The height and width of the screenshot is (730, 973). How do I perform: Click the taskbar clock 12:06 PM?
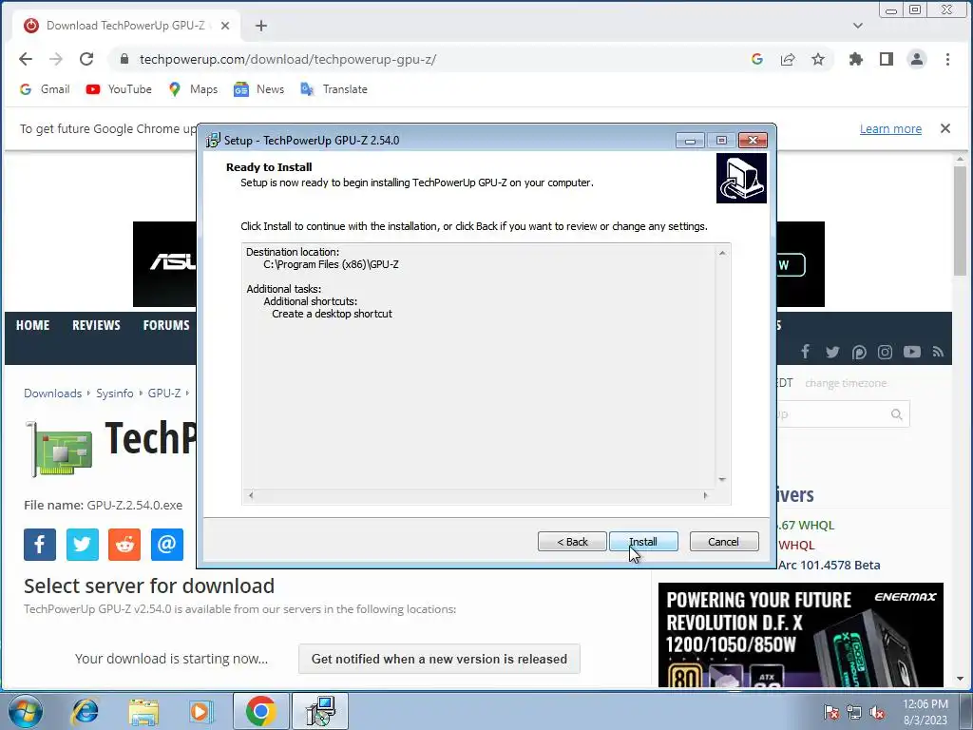pos(925,712)
